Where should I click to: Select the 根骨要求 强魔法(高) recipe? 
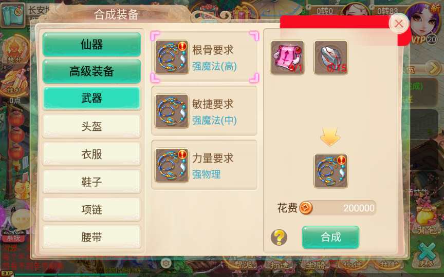[x=205, y=57]
